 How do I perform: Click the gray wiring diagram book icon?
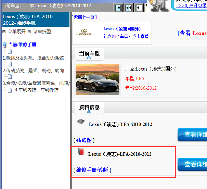click(81, 121)
